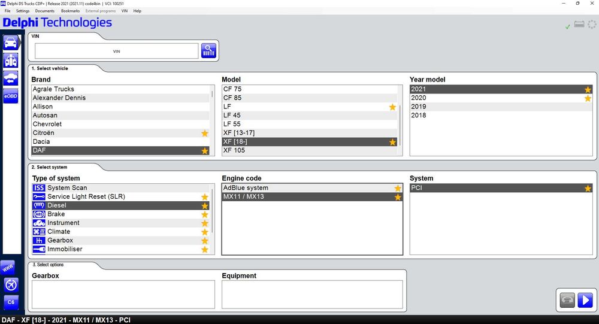Open the Help menu
The image size is (599, 324).
(137, 11)
